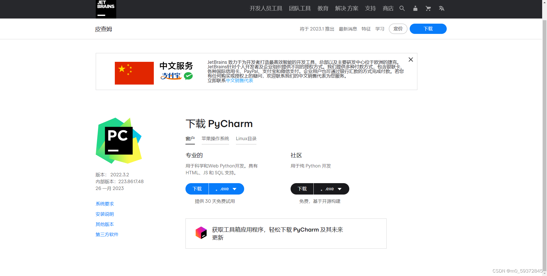Open the language translate icon
Image resolution: width=547 pixels, height=276 pixels.
tap(441, 8)
